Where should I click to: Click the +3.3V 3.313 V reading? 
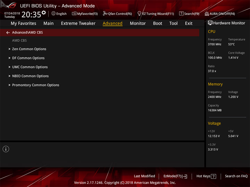click(213, 150)
